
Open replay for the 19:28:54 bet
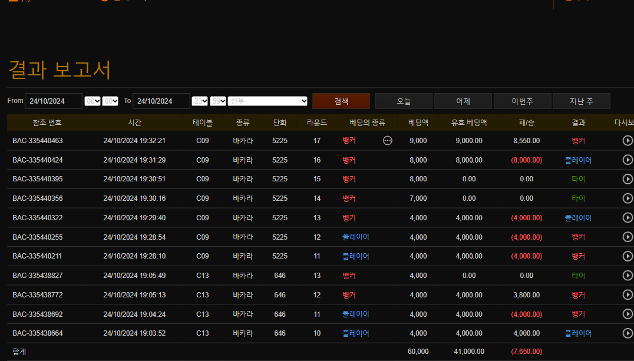pyautogui.click(x=628, y=237)
